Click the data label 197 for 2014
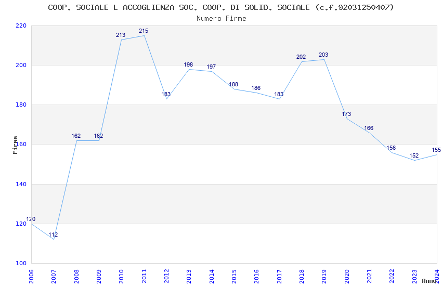This screenshot has height=286, width=442. click(211, 67)
